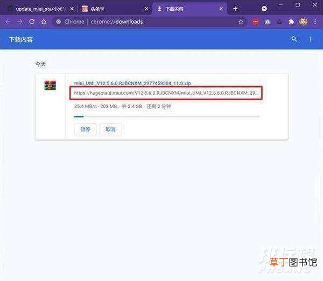The width and height of the screenshot is (323, 281).
Task: Click the WinRAR file icon of download
Action: coord(50,85)
